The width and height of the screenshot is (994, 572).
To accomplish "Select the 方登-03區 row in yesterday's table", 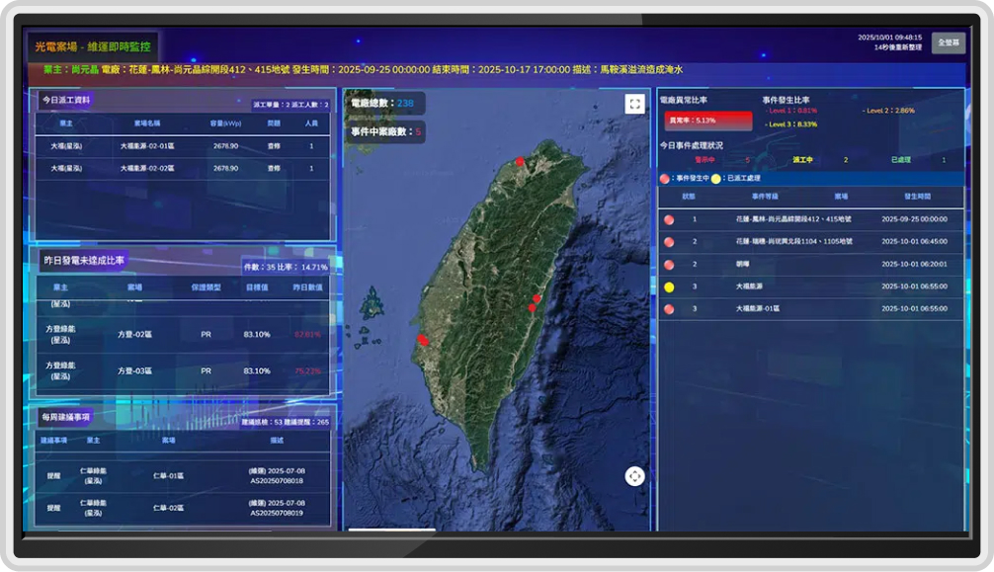I will [135, 370].
